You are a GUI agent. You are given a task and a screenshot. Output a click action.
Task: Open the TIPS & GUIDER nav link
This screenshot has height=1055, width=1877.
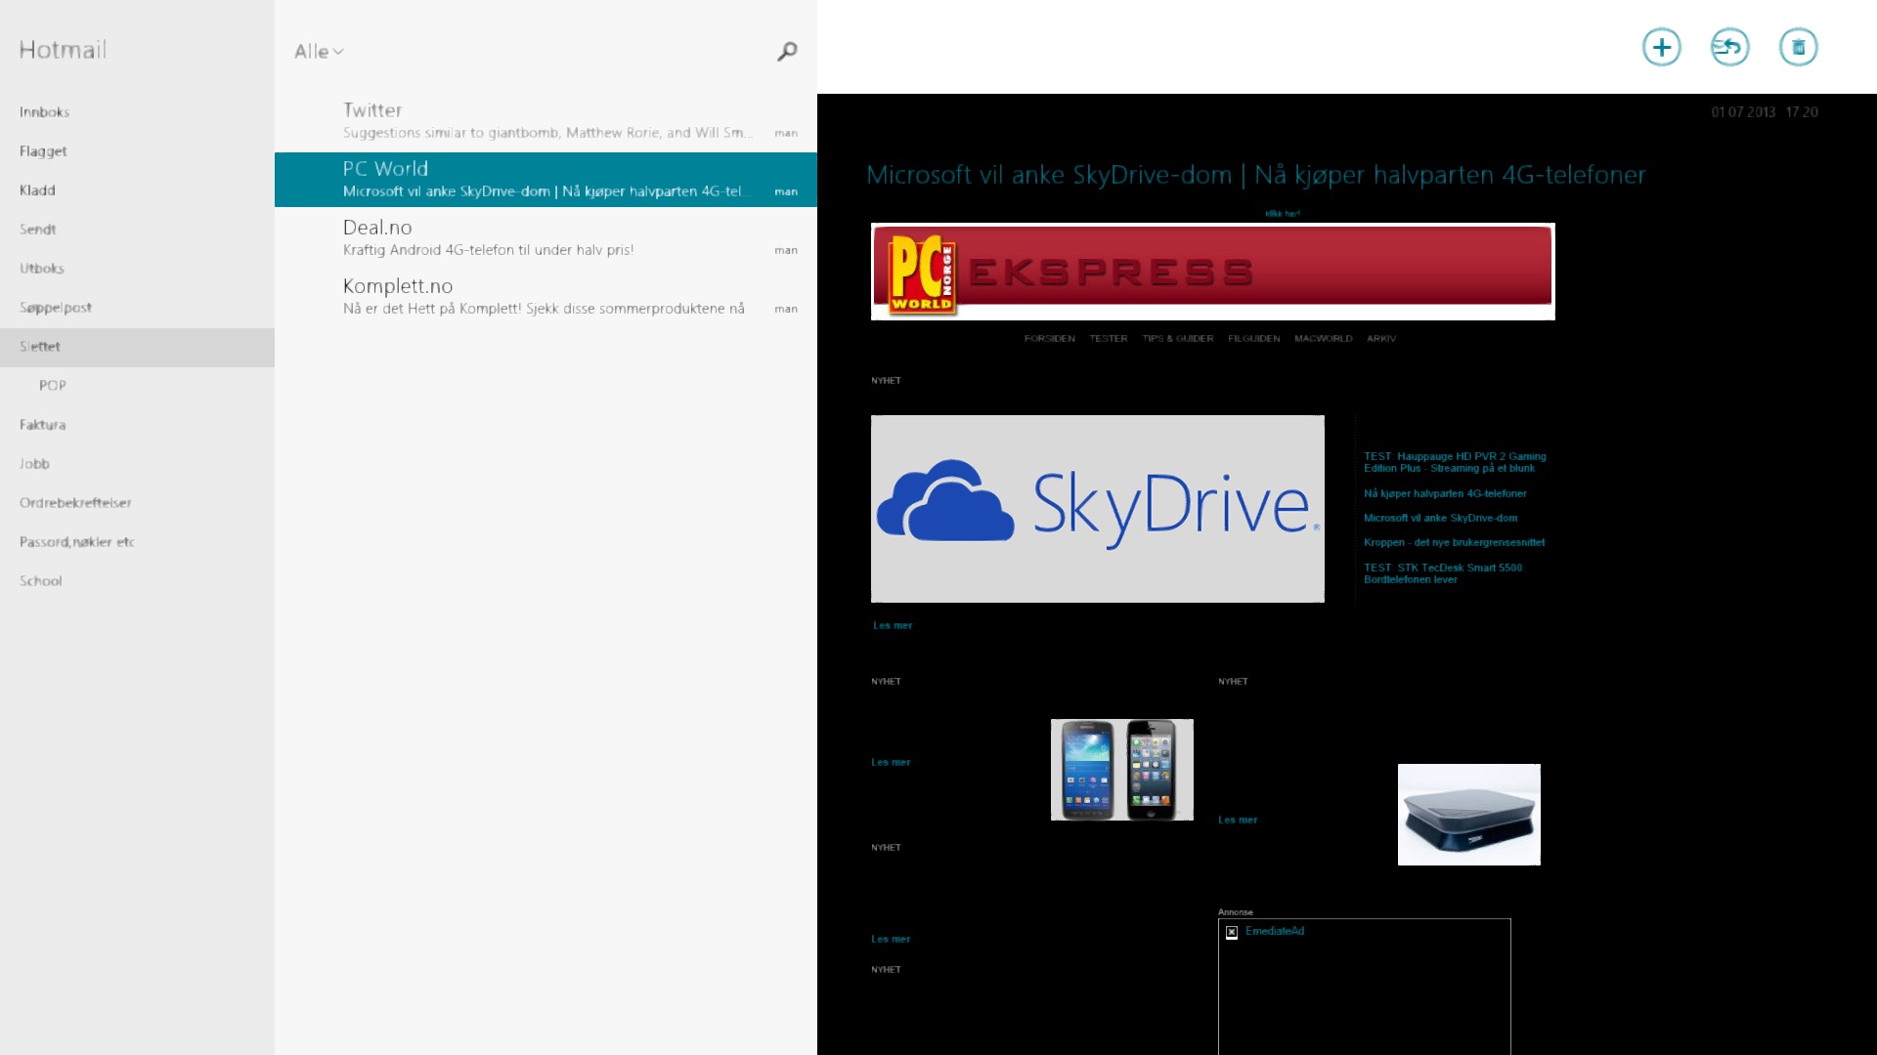click(1177, 339)
